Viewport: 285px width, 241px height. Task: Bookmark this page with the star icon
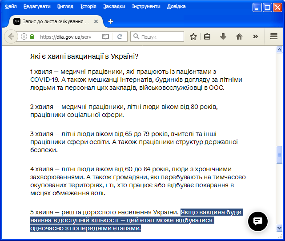point(193,36)
